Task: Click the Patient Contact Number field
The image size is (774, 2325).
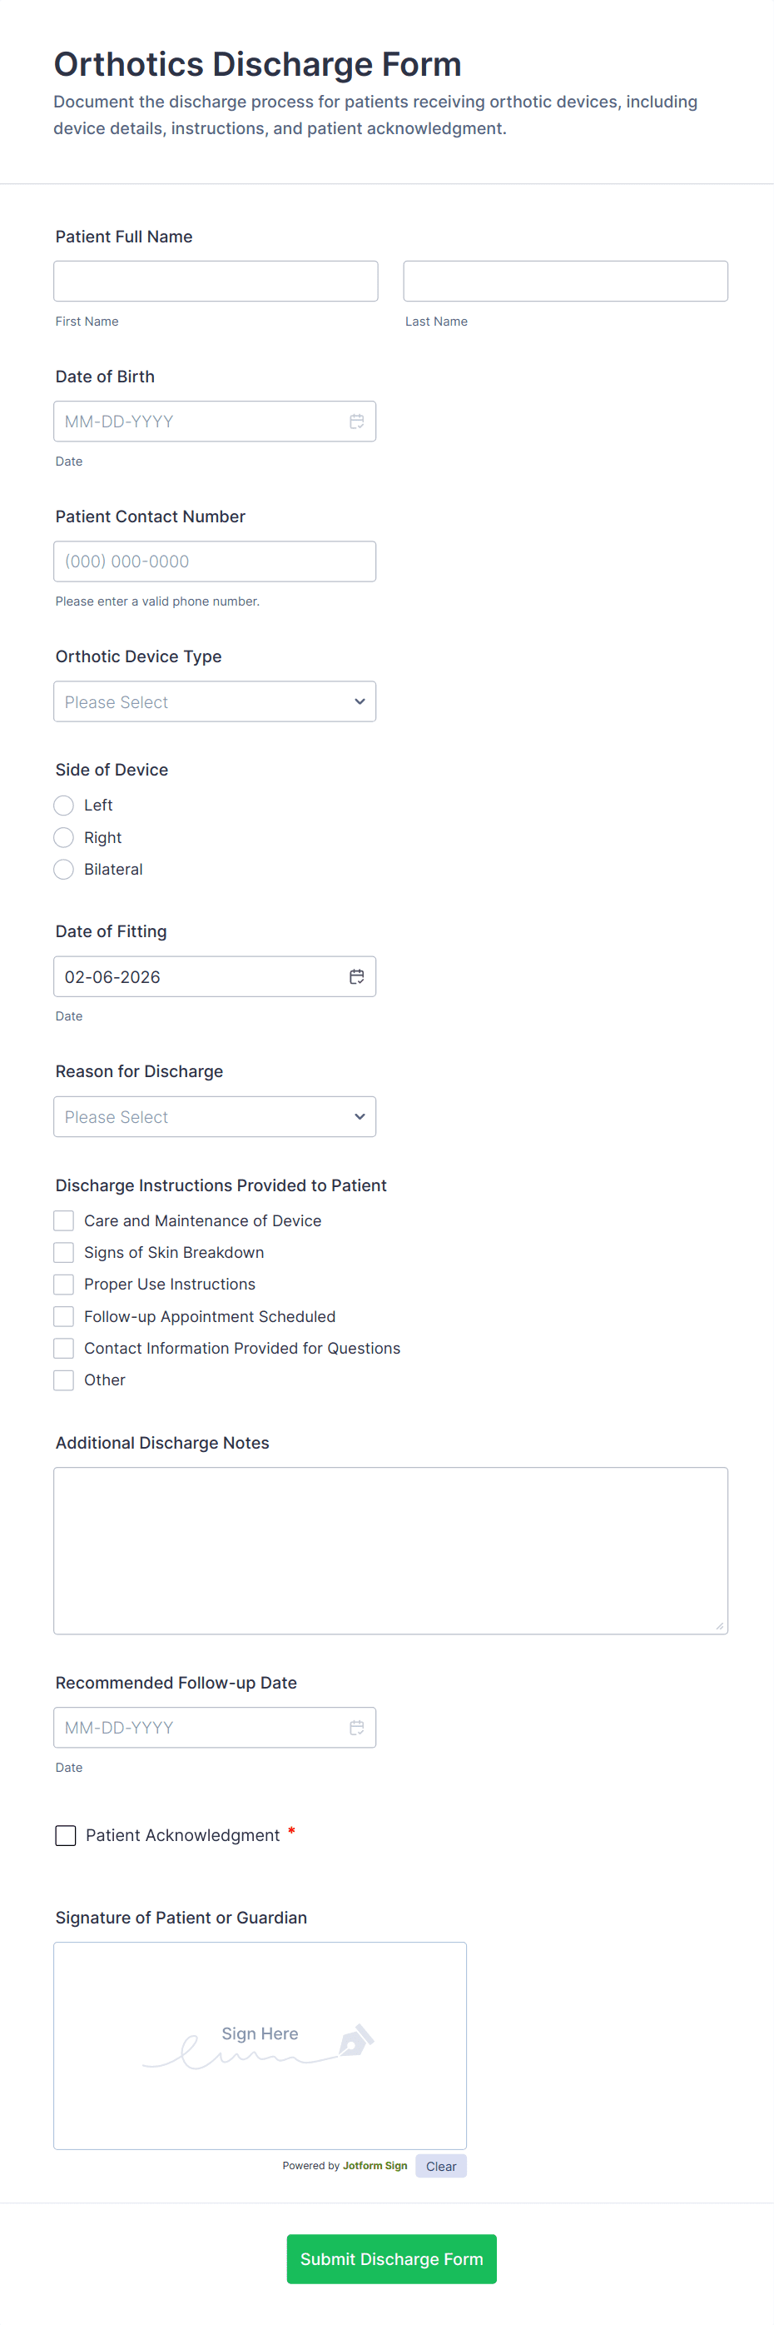Action: [215, 561]
